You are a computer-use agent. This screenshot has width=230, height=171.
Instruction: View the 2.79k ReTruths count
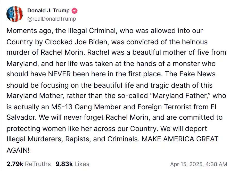point(15,164)
